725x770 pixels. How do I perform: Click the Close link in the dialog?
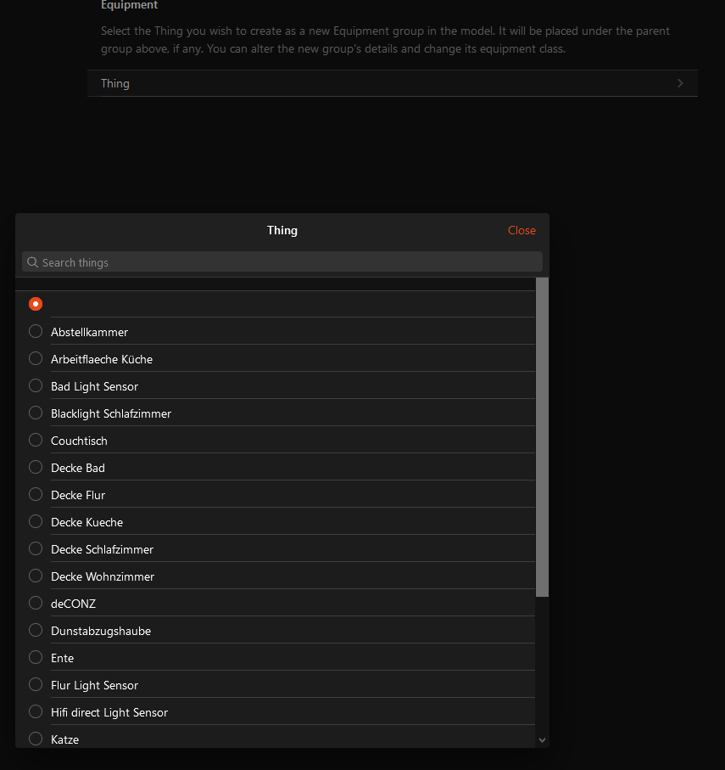521,230
